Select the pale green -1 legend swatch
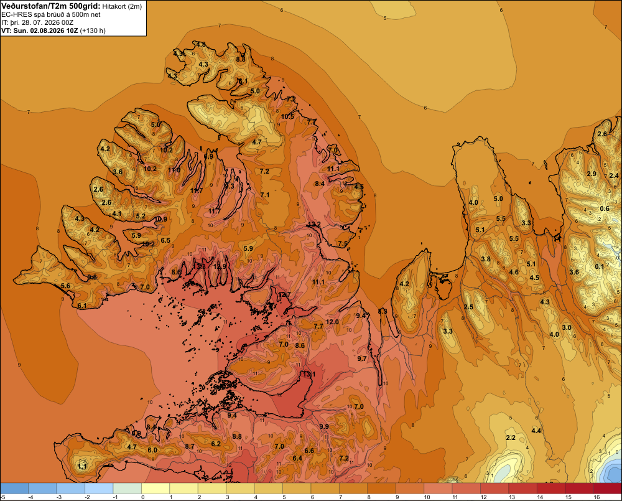 pyautogui.click(x=128, y=488)
